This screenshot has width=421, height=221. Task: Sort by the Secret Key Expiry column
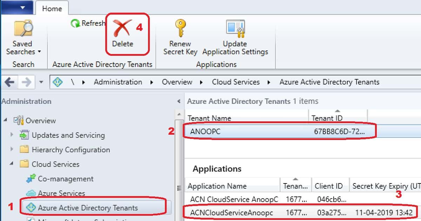(x=385, y=186)
